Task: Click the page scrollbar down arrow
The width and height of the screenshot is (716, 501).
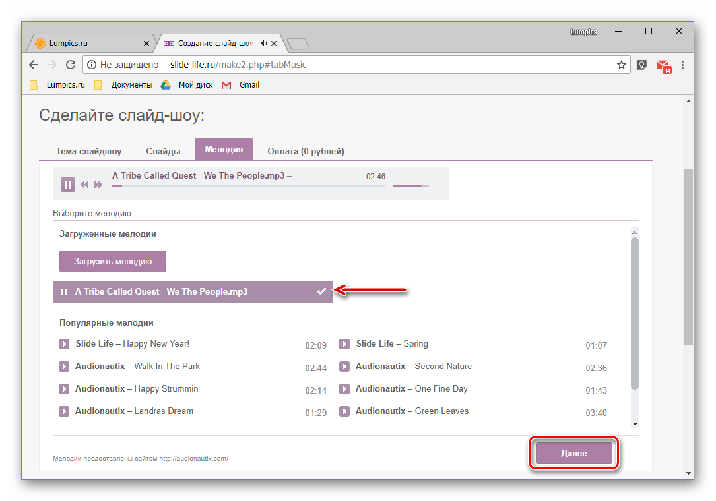Action: pos(688,473)
